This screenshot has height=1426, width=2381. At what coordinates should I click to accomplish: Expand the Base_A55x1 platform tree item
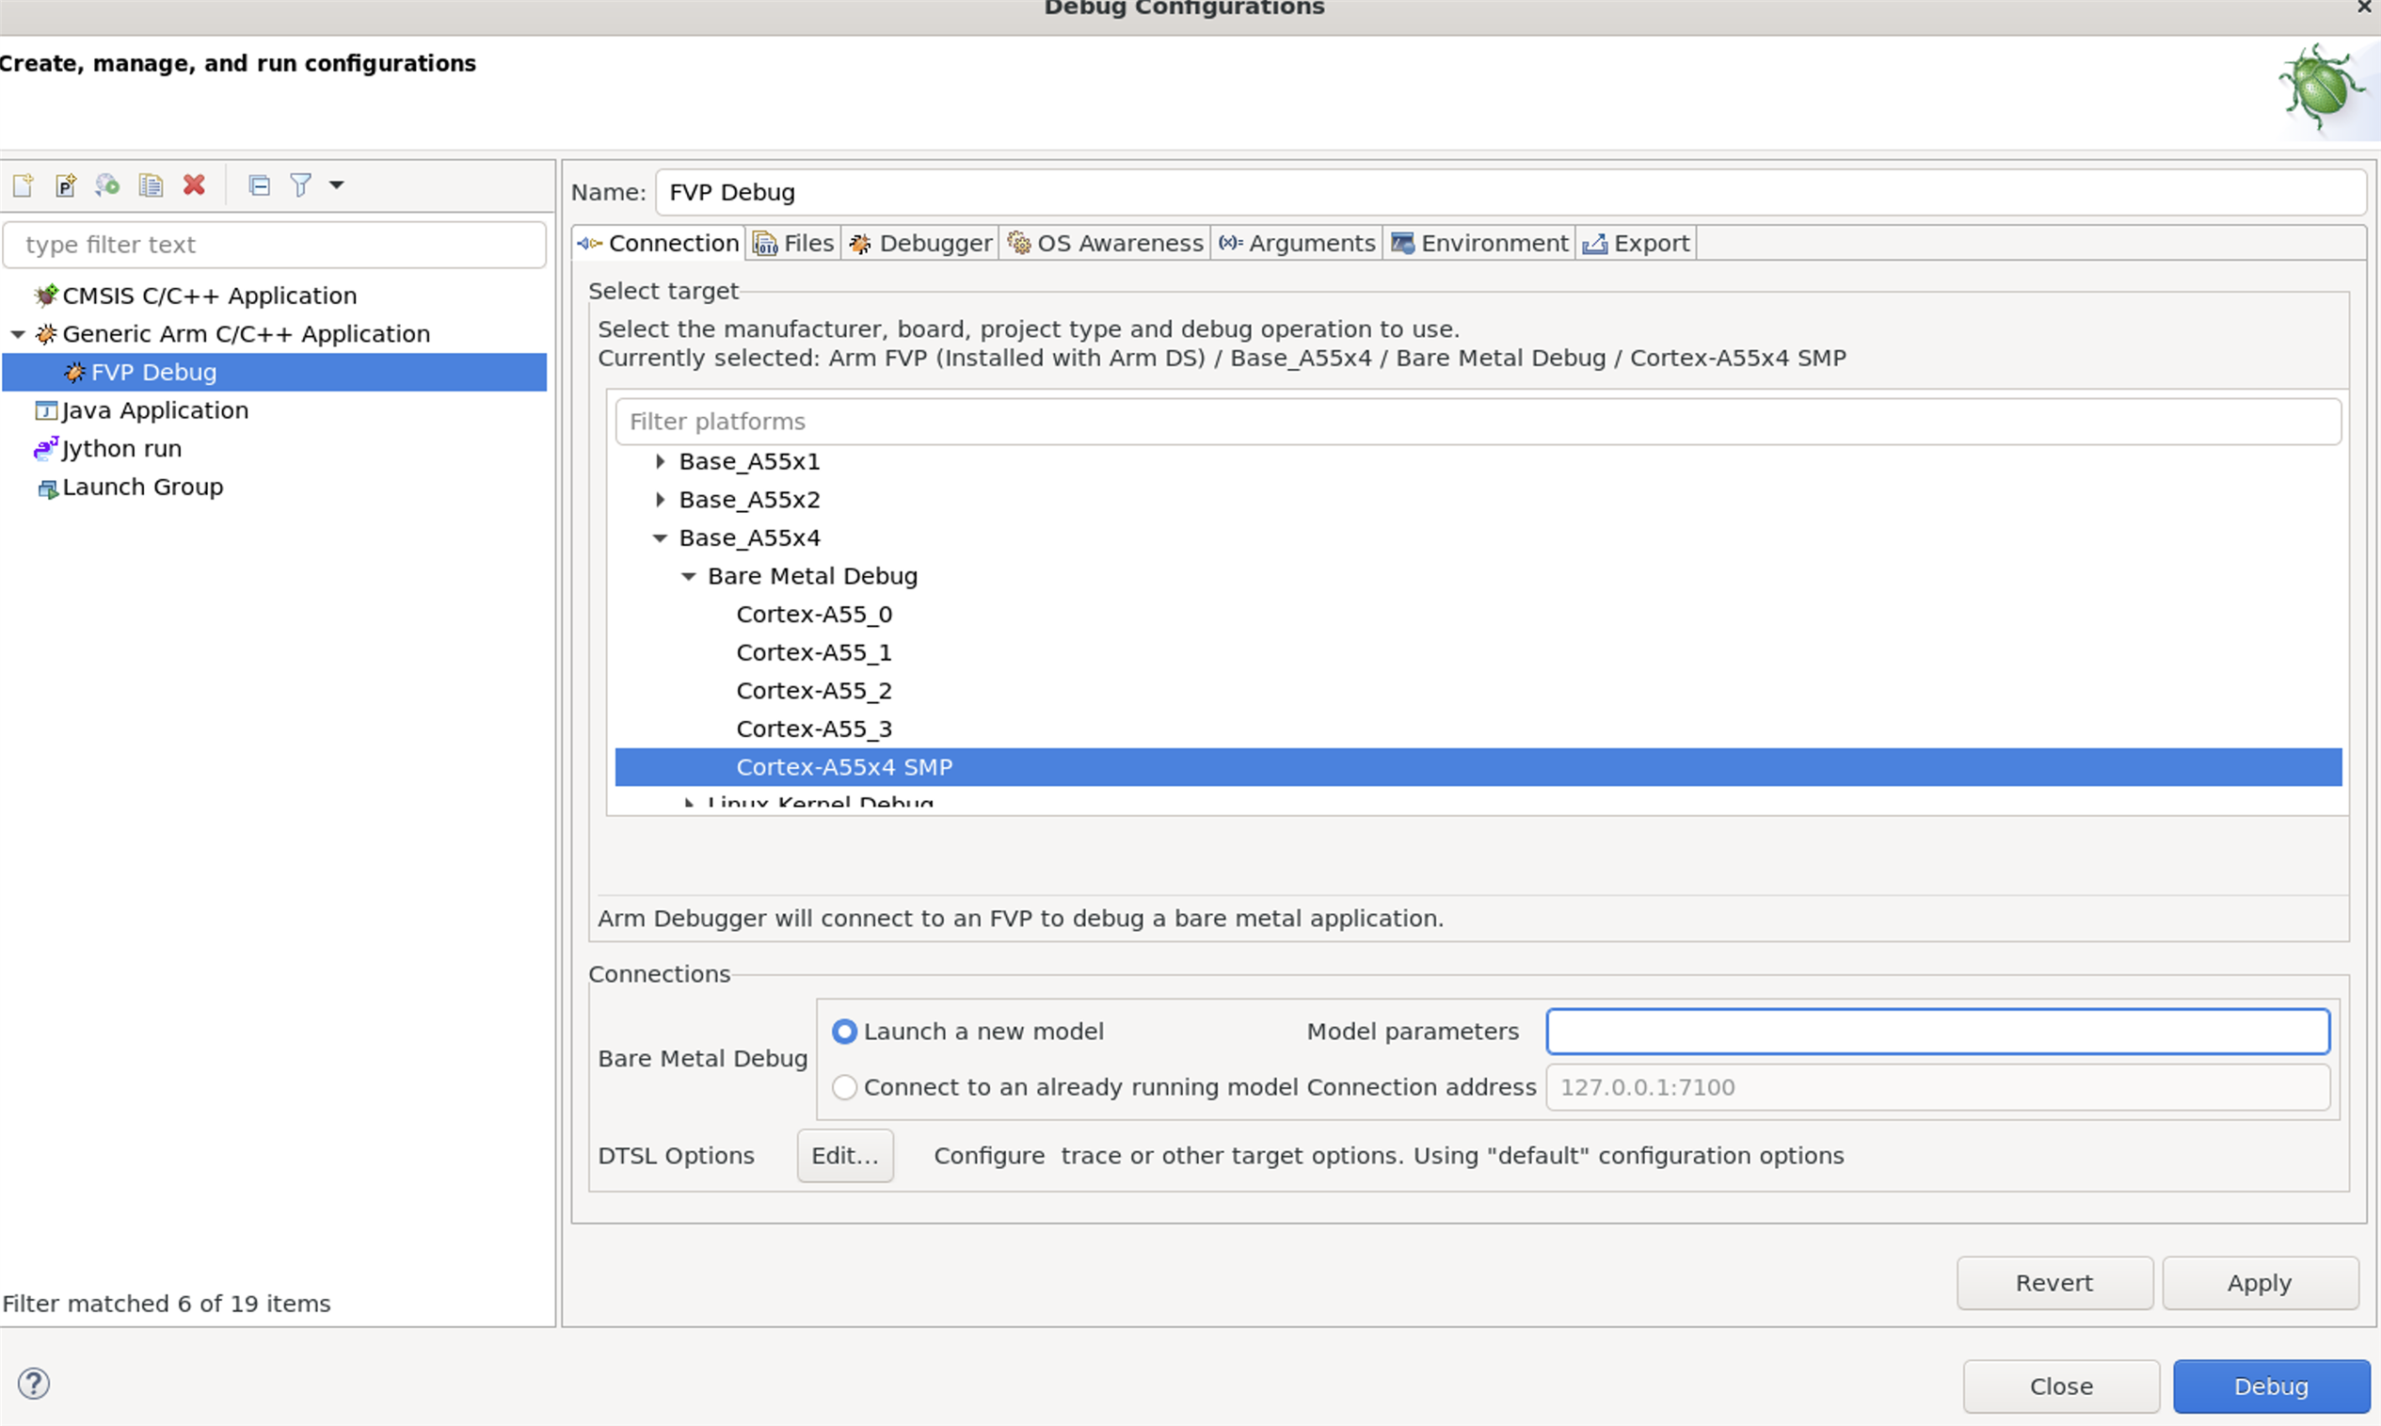[660, 460]
